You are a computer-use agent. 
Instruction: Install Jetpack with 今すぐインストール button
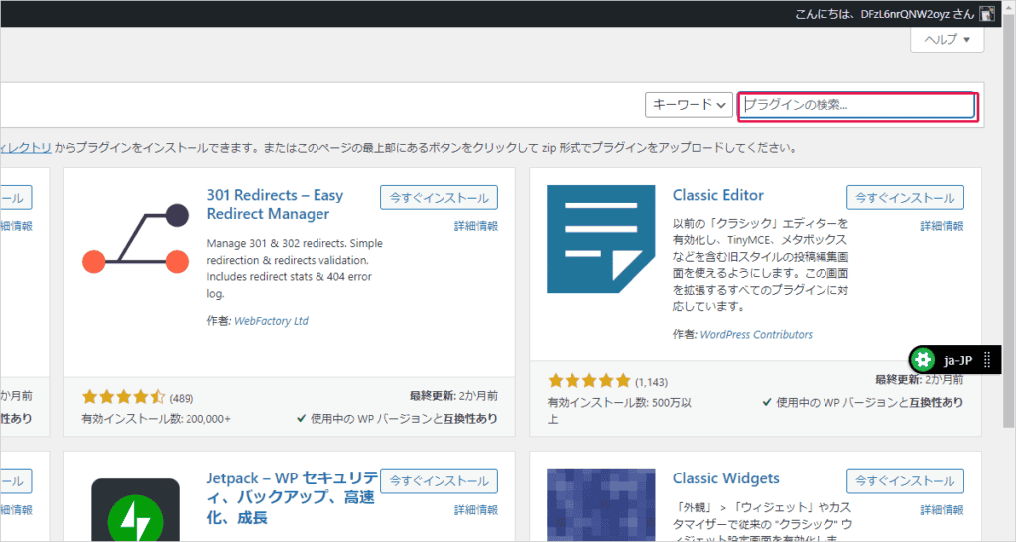point(439,481)
